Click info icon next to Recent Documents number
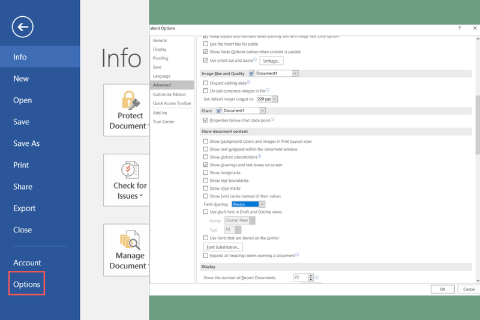 pos(317,277)
